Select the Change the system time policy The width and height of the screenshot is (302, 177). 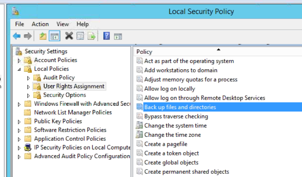[176, 126]
